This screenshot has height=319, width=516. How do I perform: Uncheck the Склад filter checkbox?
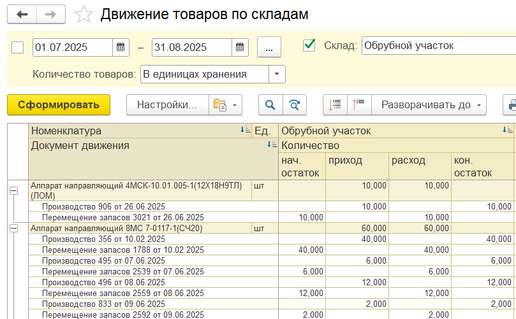(309, 46)
